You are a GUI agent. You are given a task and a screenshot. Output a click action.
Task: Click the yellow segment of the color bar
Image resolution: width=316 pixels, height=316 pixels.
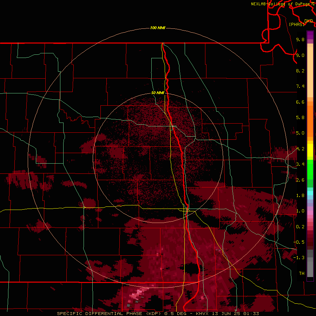pos(310,150)
